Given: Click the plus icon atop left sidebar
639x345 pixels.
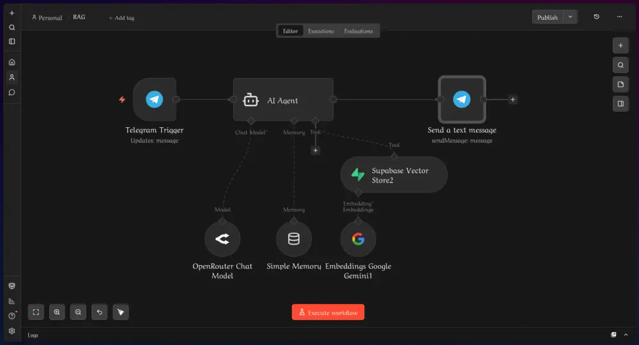Looking at the screenshot, I should point(12,13).
